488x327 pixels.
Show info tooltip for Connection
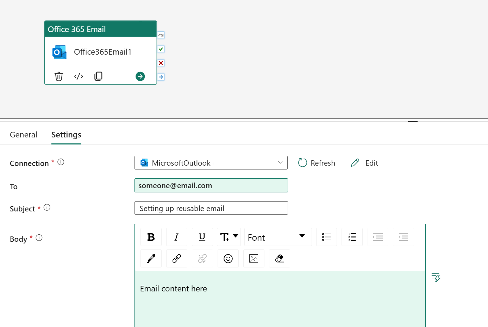pos(61,162)
